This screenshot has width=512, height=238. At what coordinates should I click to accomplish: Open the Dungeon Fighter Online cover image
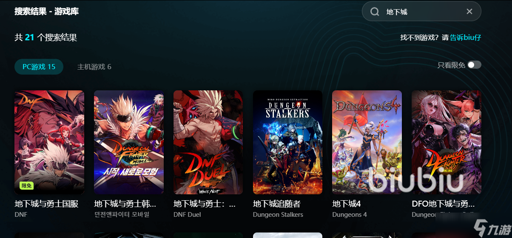[x=447, y=142]
